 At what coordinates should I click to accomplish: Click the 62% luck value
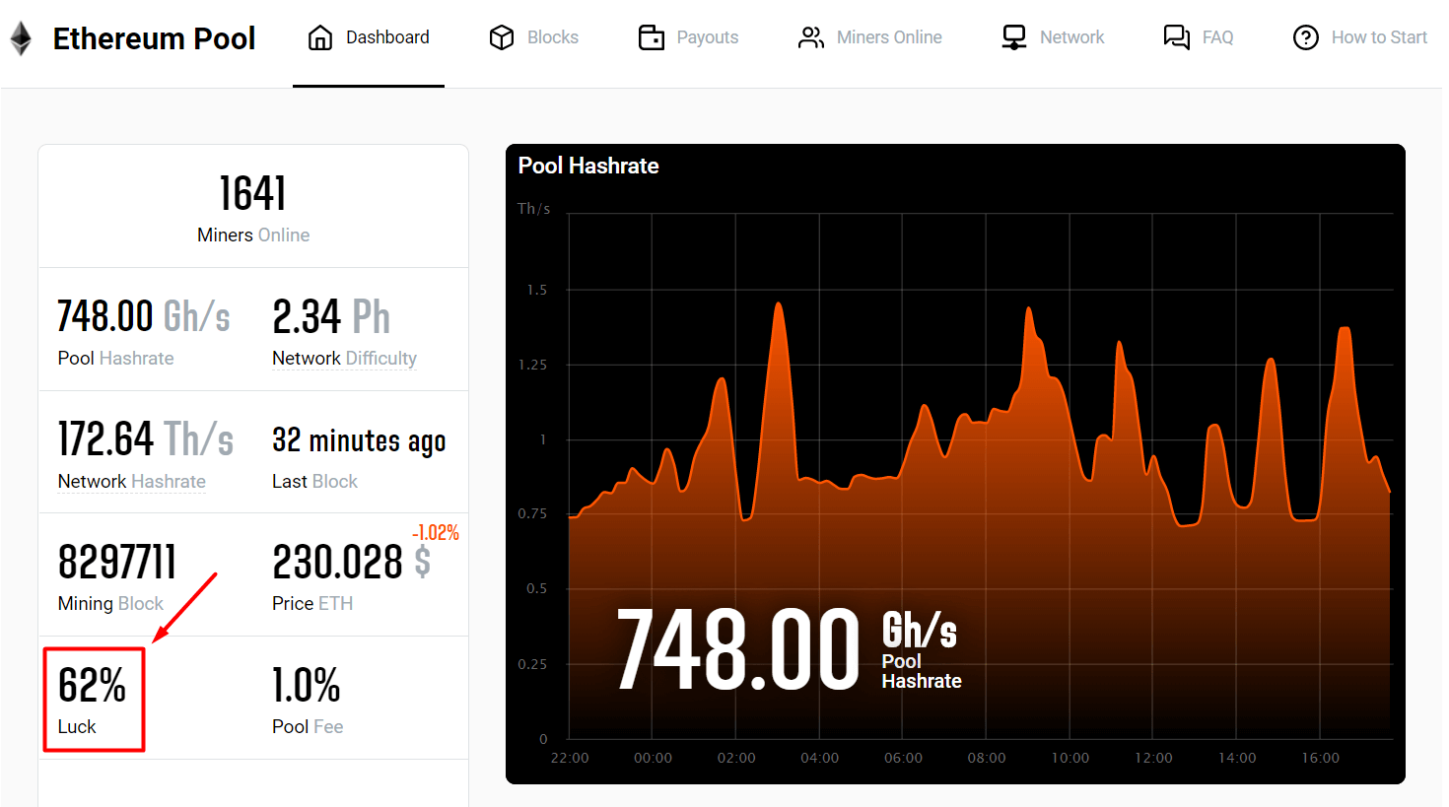92,685
